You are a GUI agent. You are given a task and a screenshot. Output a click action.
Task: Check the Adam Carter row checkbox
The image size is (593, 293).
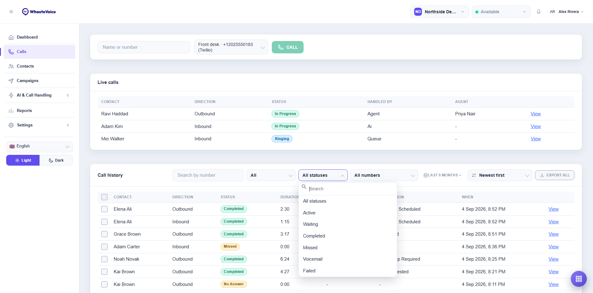[x=104, y=247]
